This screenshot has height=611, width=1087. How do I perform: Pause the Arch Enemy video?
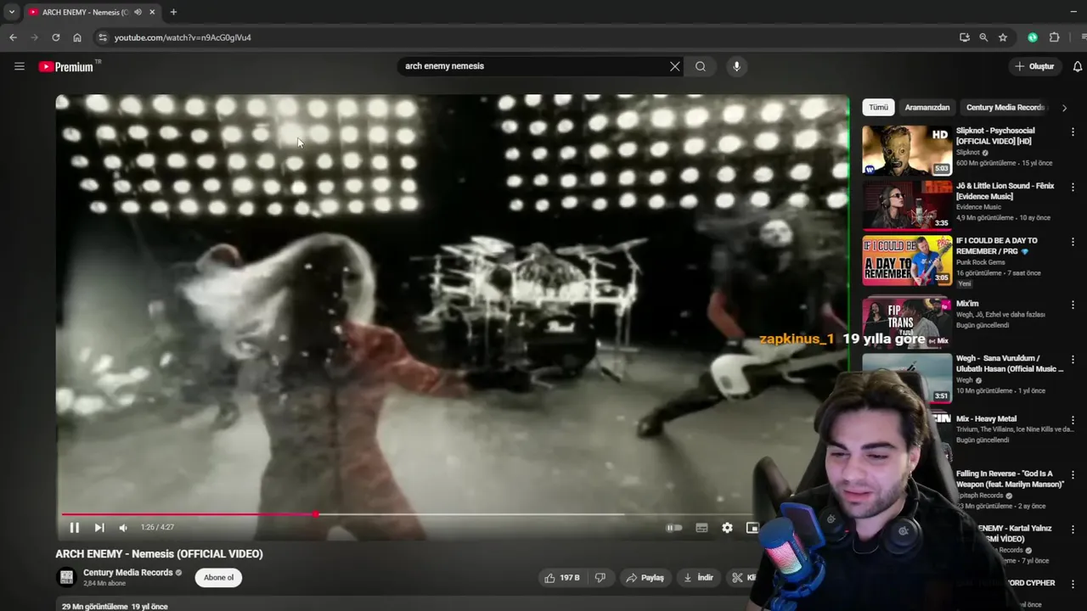(74, 528)
